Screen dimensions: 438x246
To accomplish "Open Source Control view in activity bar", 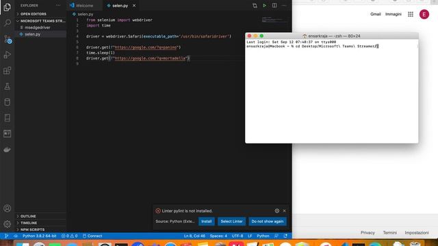I will click(x=8, y=39).
